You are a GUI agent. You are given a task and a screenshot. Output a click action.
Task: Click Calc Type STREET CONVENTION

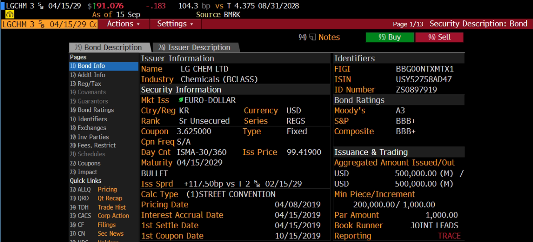tap(231, 194)
